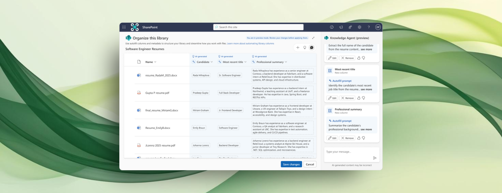Click the megaphone announcements icon

pos(341,27)
